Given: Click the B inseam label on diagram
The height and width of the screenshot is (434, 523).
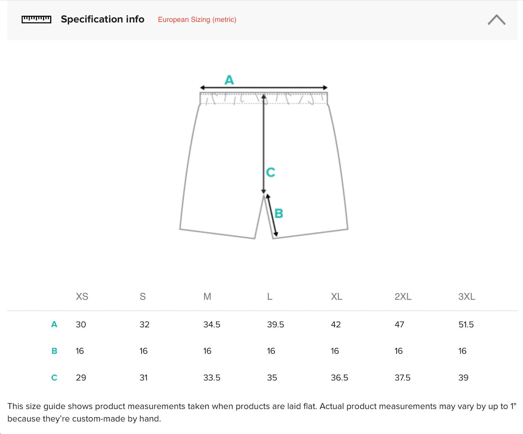Looking at the screenshot, I should pos(279,214).
